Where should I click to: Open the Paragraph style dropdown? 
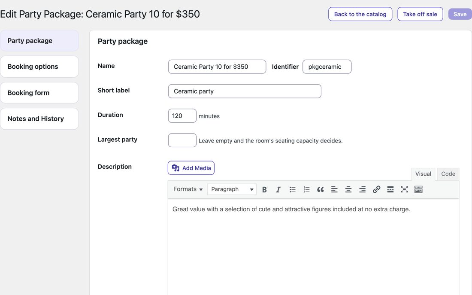pos(232,189)
